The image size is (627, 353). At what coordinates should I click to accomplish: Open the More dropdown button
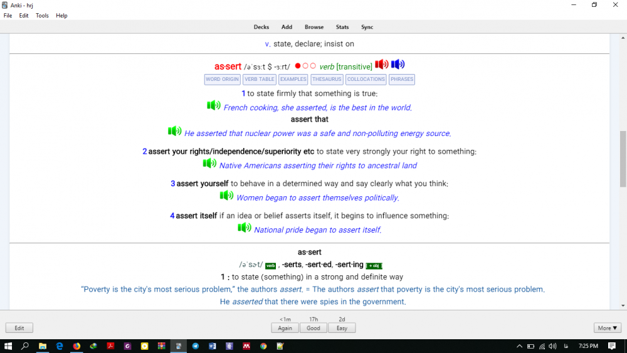tap(608, 328)
